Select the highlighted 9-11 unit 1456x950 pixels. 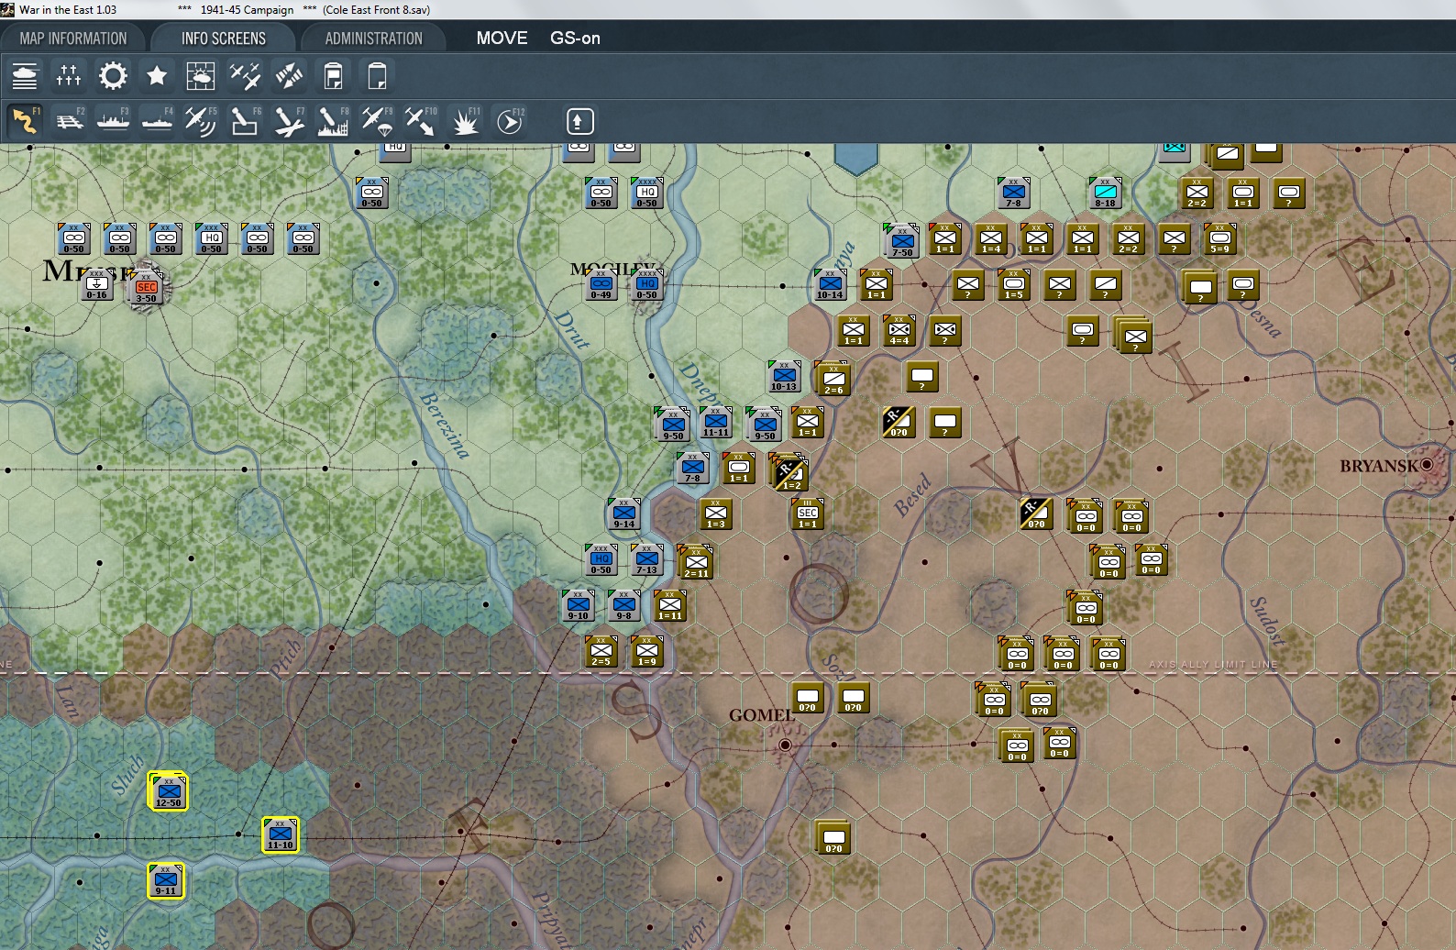point(166,880)
